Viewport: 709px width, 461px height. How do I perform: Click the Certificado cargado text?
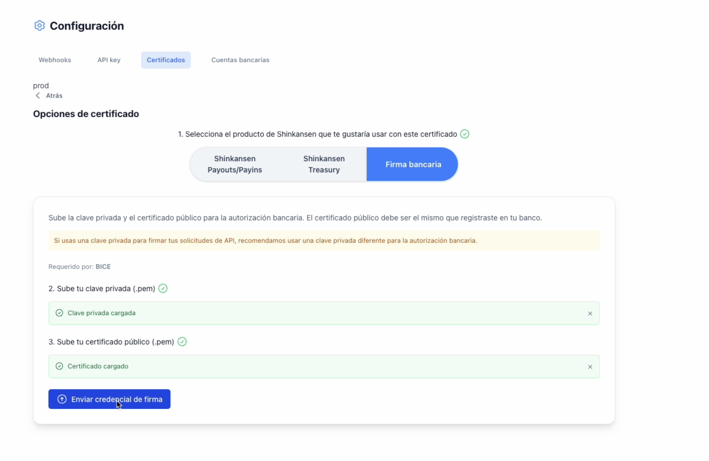point(98,366)
